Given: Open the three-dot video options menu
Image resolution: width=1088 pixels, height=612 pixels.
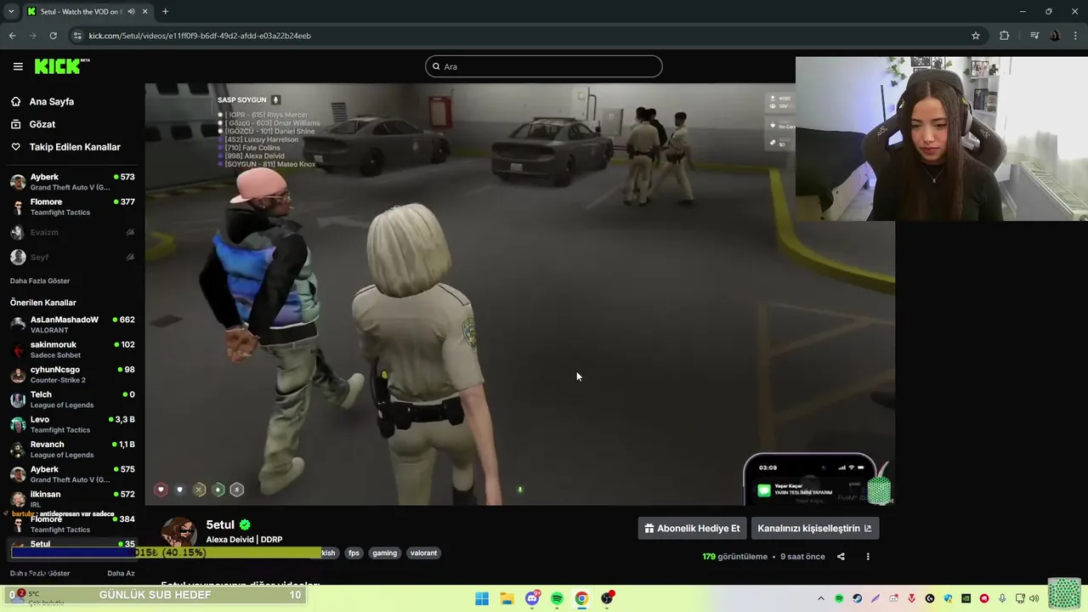Looking at the screenshot, I should tap(868, 557).
